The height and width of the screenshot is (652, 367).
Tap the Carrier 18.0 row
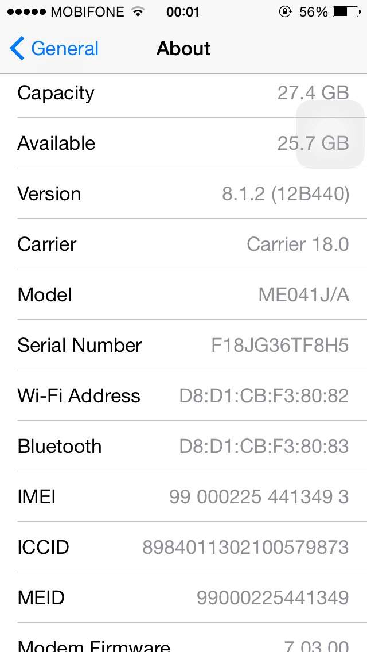pos(183,244)
